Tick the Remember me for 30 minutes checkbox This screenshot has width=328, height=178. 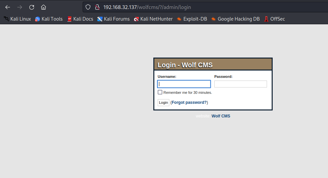pos(160,92)
